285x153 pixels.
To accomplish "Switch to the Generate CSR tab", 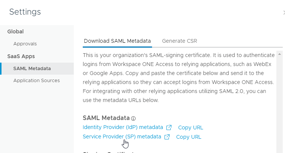I will (x=179, y=41).
